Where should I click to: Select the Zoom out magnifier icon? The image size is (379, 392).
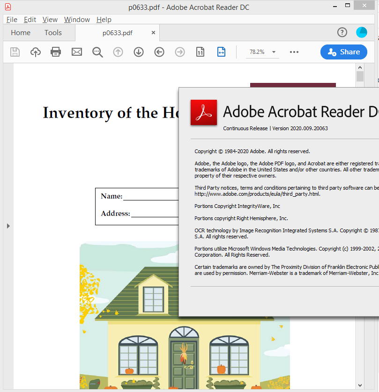(97, 52)
